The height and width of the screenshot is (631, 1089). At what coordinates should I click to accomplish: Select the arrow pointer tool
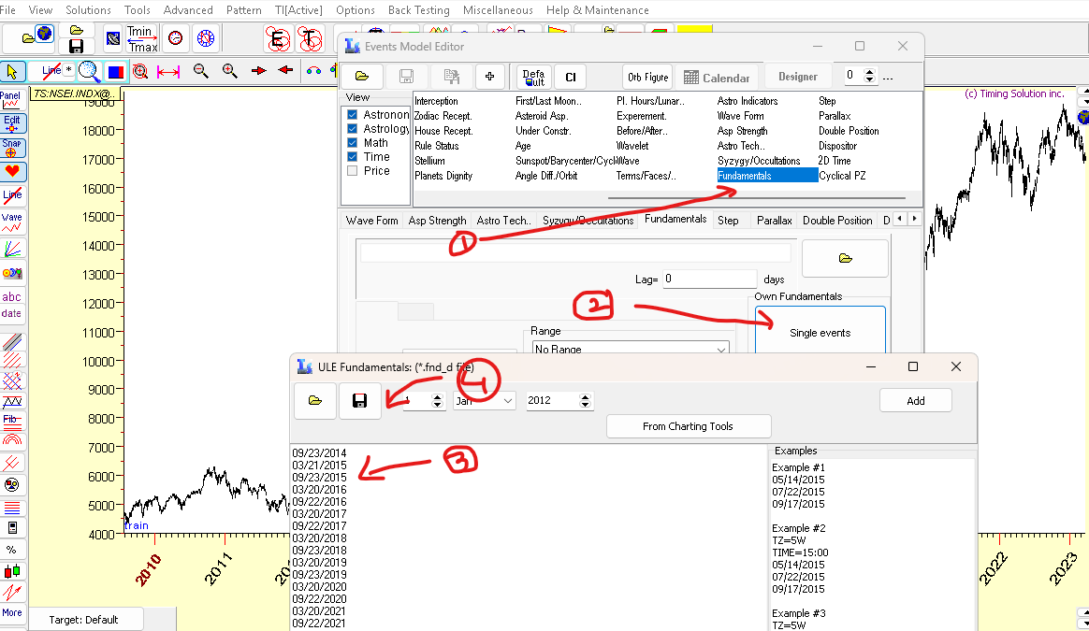click(12, 71)
